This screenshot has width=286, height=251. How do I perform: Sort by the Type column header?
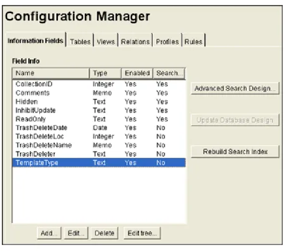pos(105,73)
